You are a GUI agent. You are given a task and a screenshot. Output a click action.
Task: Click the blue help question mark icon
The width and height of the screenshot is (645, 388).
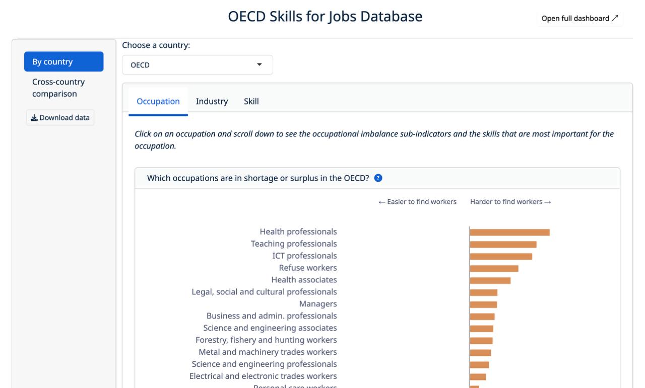coord(378,178)
